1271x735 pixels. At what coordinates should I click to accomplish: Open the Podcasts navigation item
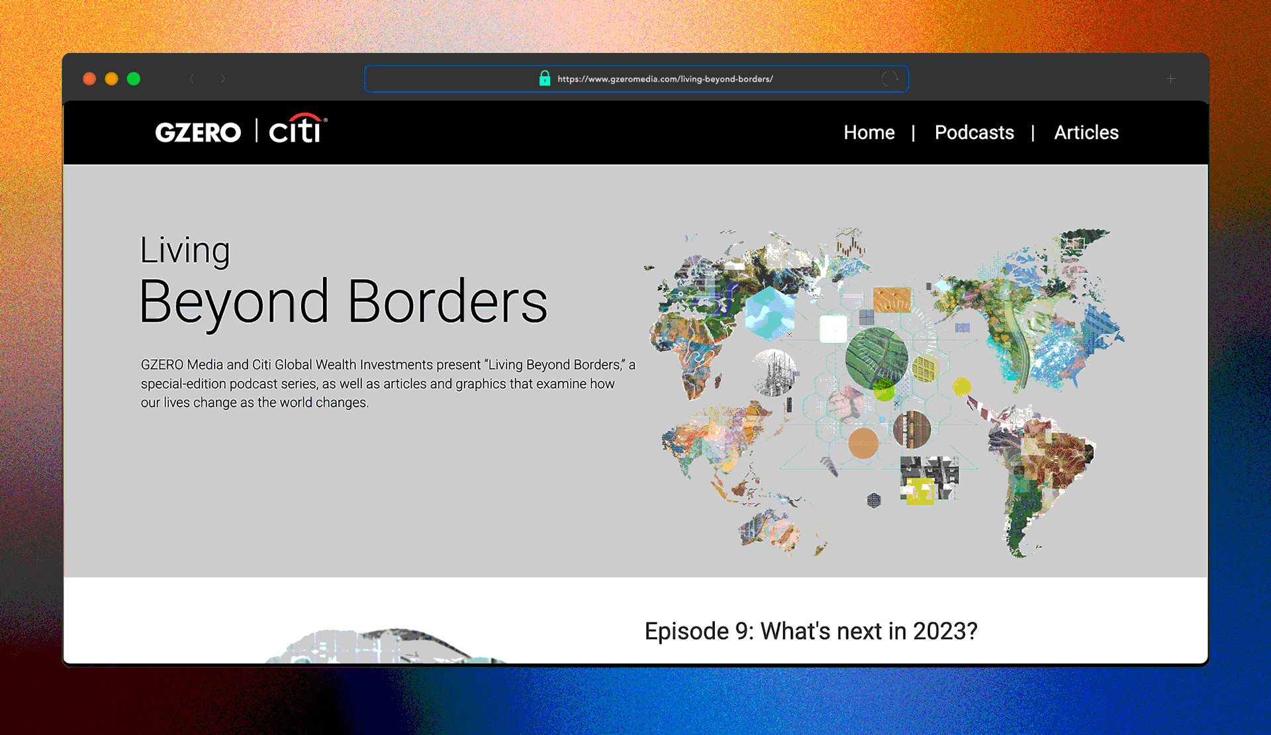coord(974,132)
